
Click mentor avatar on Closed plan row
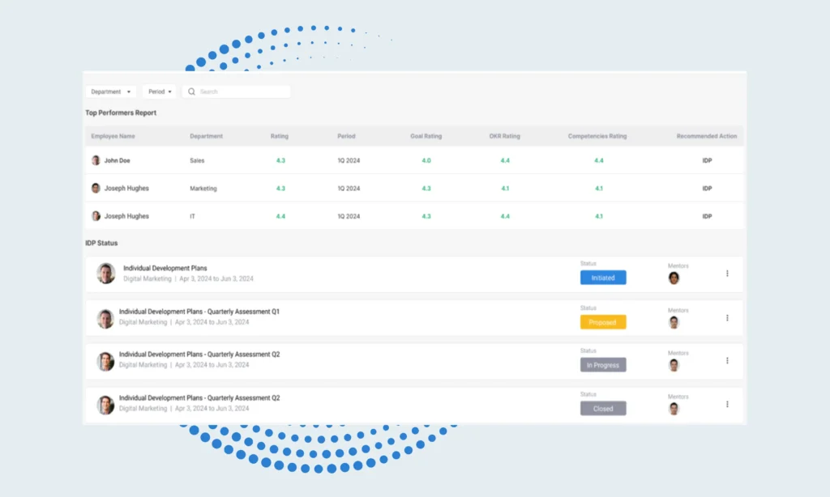pos(674,409)
